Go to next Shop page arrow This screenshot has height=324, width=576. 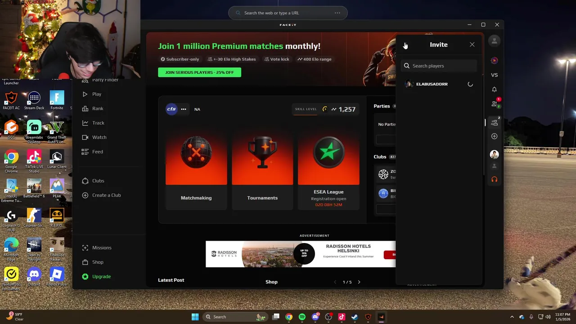tap(359, 282)
